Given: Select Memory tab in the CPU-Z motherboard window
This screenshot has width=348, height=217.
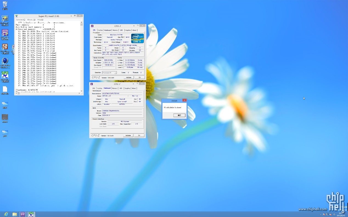Looking at the screenshot, I should coord(115,88).
